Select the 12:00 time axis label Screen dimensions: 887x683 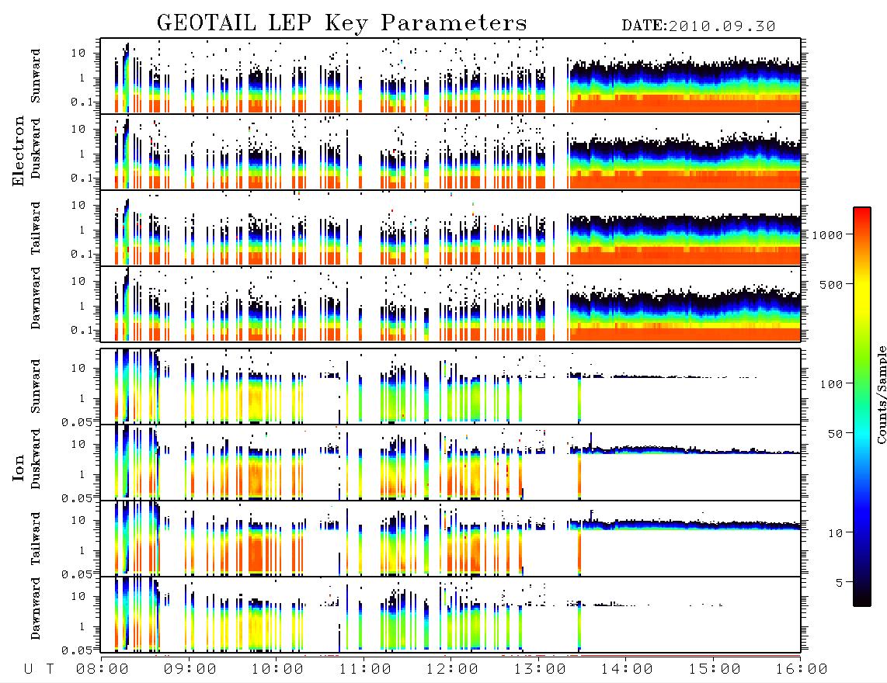tap(452, 669)
